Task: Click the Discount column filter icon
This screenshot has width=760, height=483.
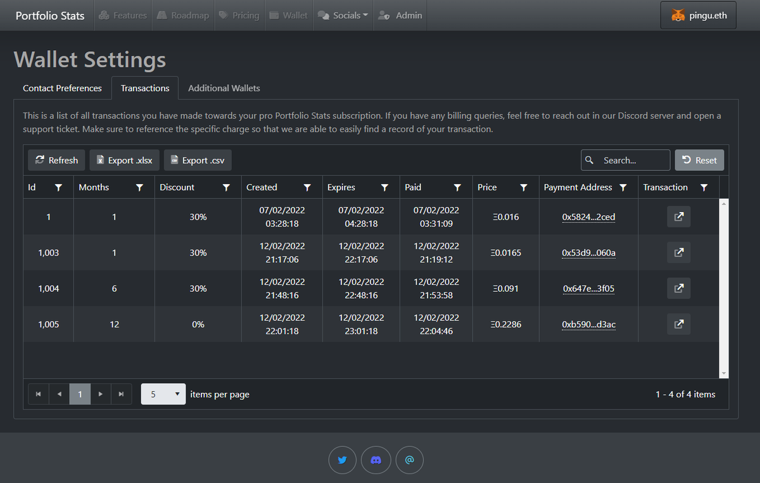Action: pos(226,187)
